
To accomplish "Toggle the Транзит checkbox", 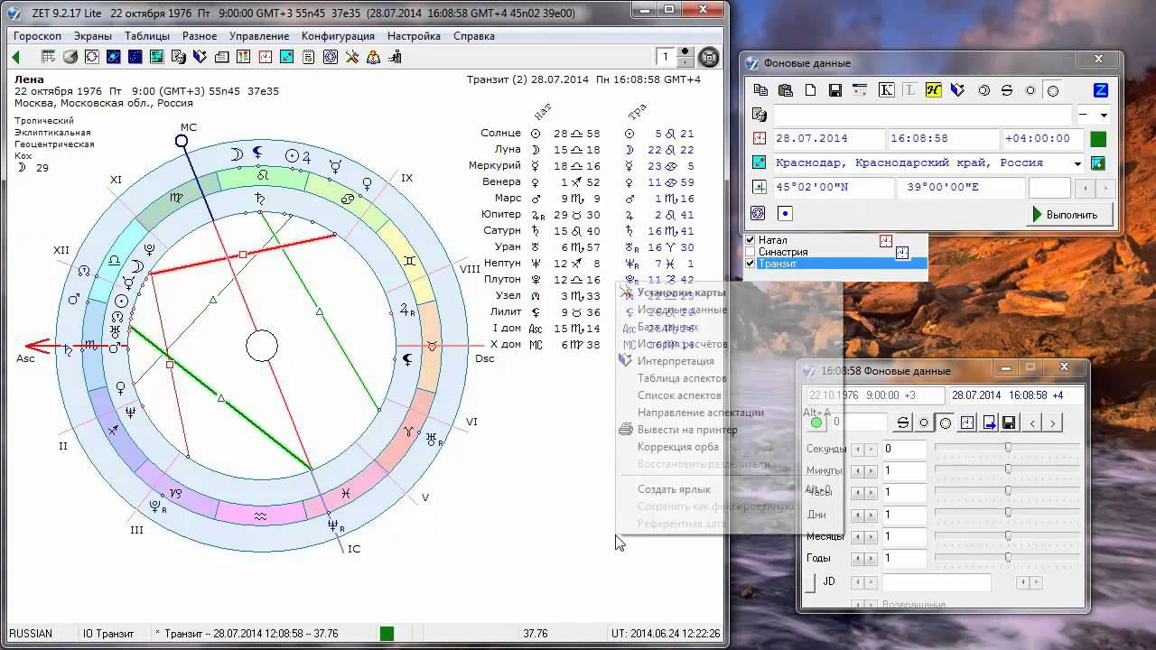I will tap(750, 264).
